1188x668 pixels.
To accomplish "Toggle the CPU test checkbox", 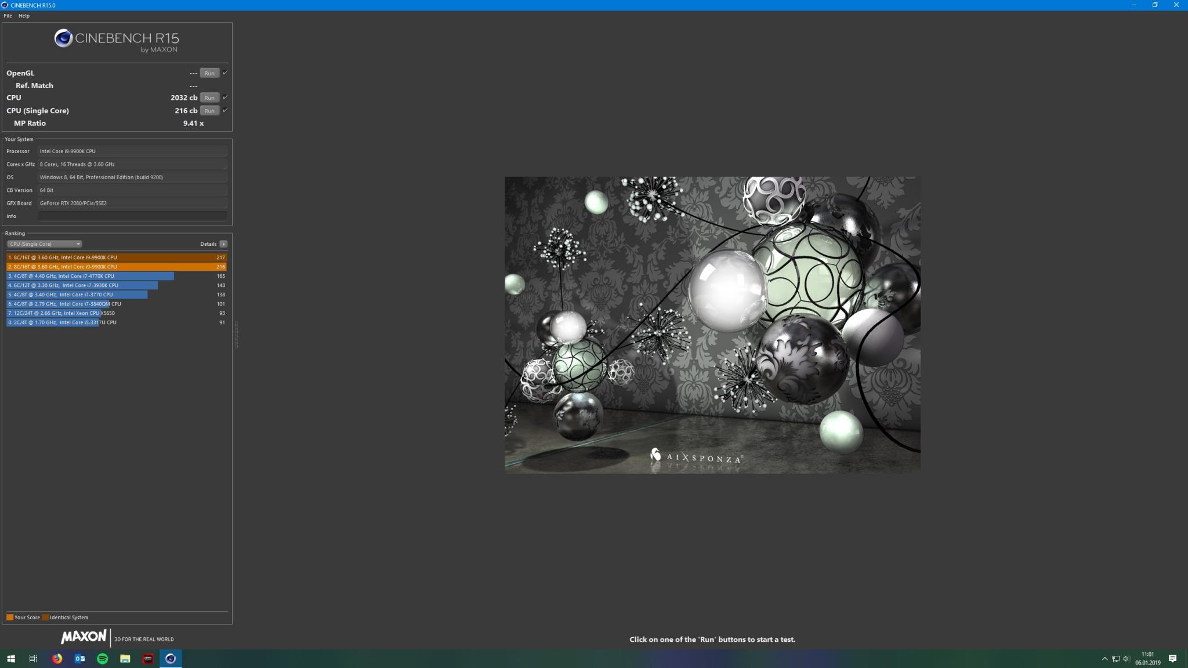I will [225, 97].
